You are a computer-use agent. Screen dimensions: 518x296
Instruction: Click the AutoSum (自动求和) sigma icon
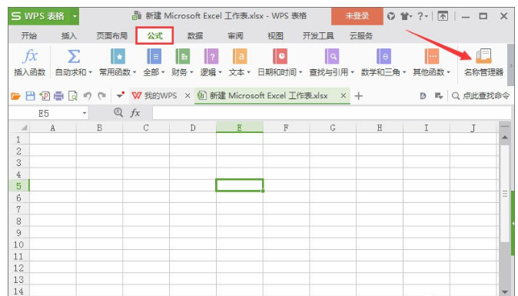(x=73, y=56)
